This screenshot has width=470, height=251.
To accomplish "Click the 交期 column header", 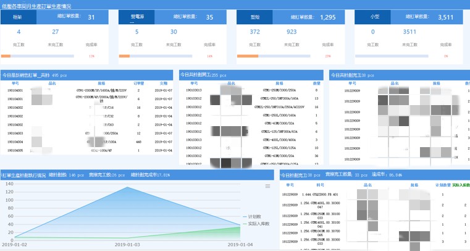I will pos(164,82).
